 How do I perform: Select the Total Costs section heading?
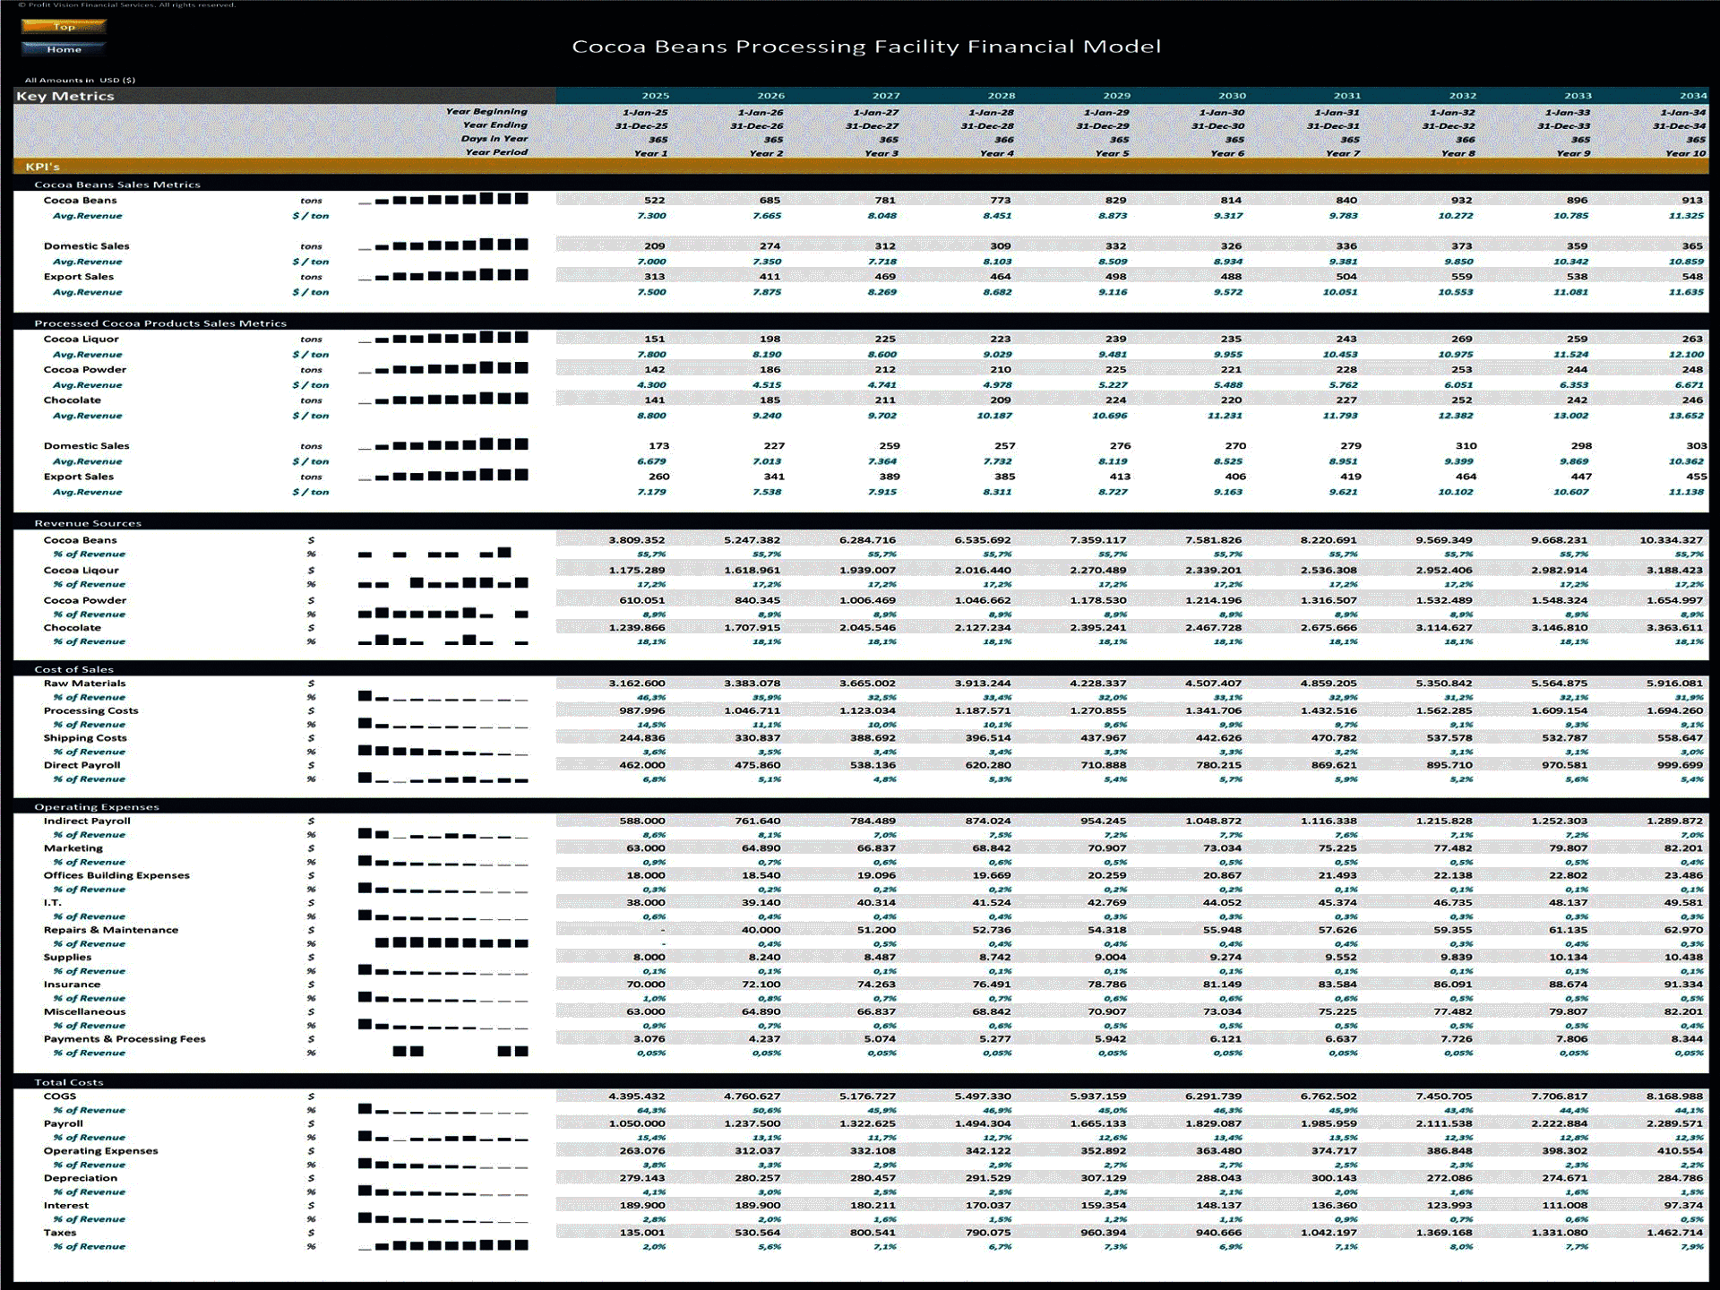pyautogui.click(x=68, y=1082)
